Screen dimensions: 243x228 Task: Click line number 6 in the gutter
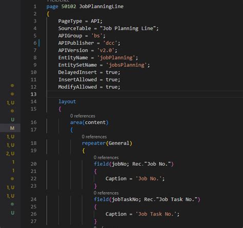[x=35, y=43]
